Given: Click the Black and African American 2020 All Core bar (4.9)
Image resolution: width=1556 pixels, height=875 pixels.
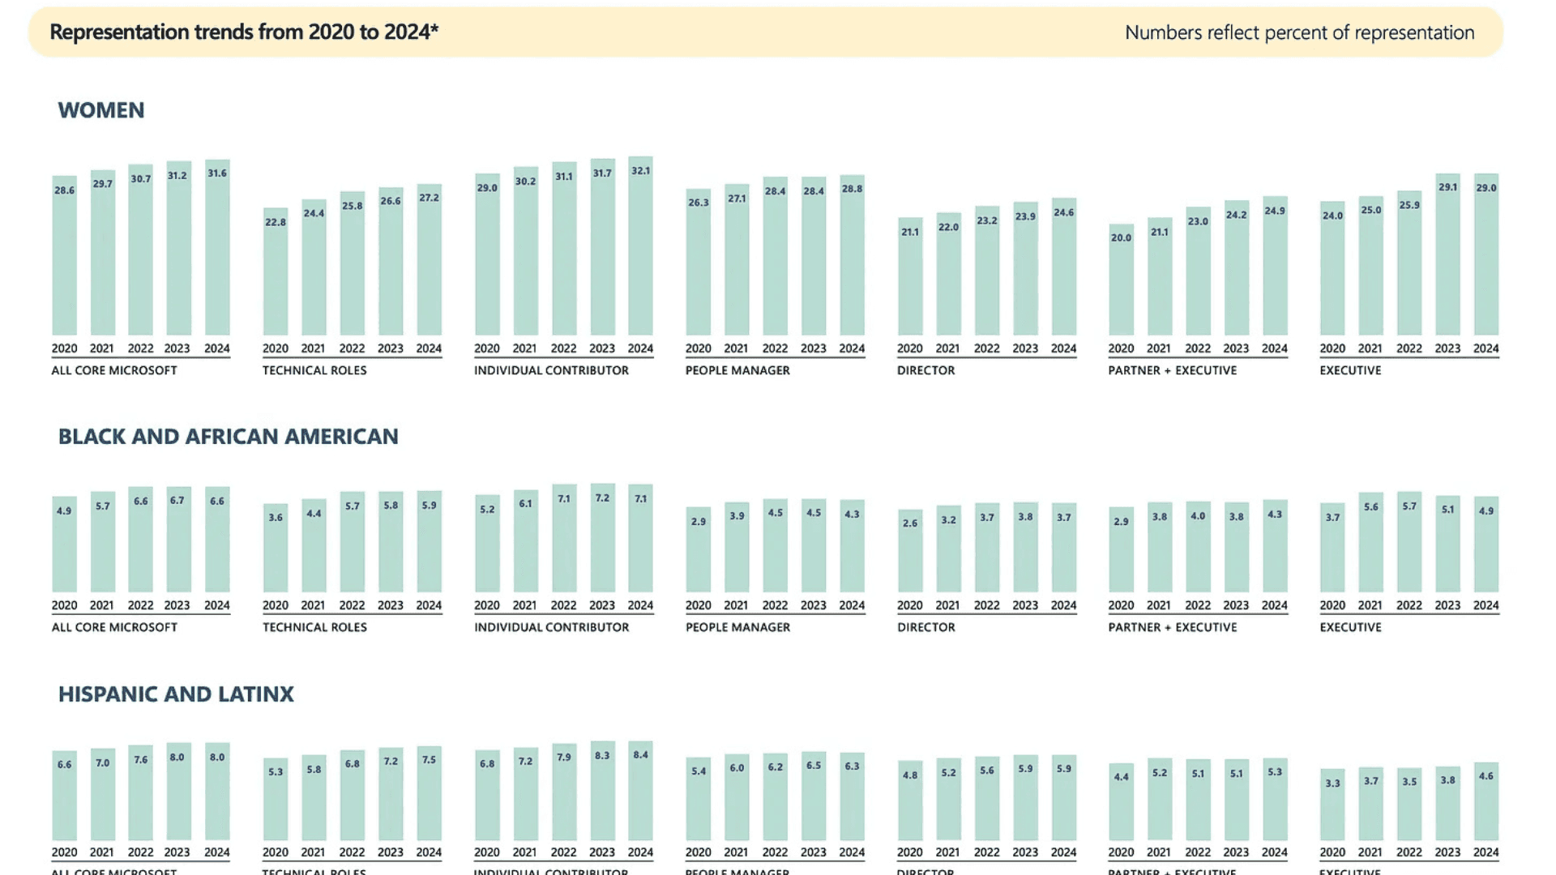Looking at the screenshot, I should point(64,544).
